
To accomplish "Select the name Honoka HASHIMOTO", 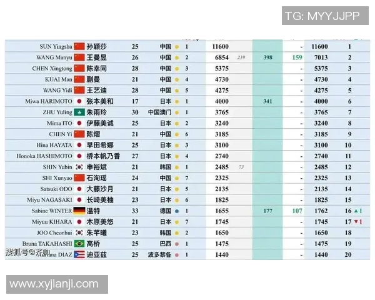I will [44, 156].
